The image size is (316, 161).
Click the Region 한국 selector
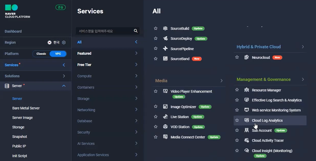pyautogui.click(x=54, y=42)
